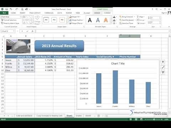Open the Chart Styles brush button
The width and height of the screenshot is (171, 128).
point(163,67)
